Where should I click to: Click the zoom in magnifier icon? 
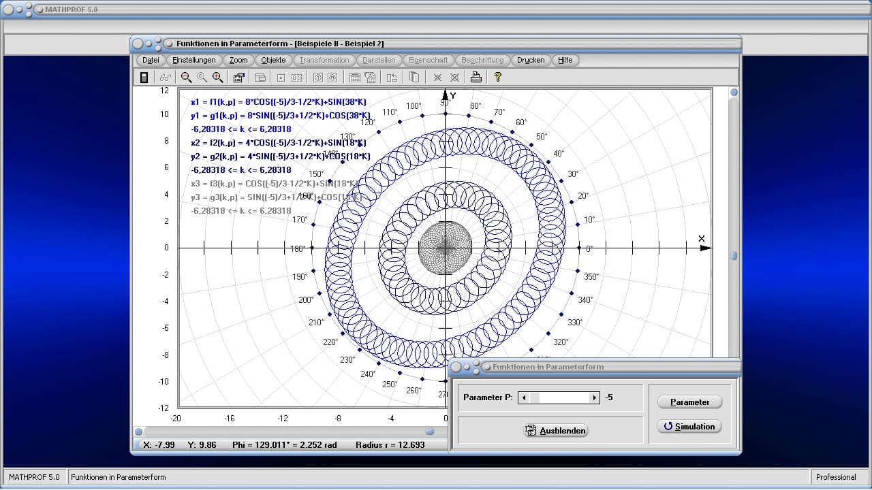click(x=217, y=78)
